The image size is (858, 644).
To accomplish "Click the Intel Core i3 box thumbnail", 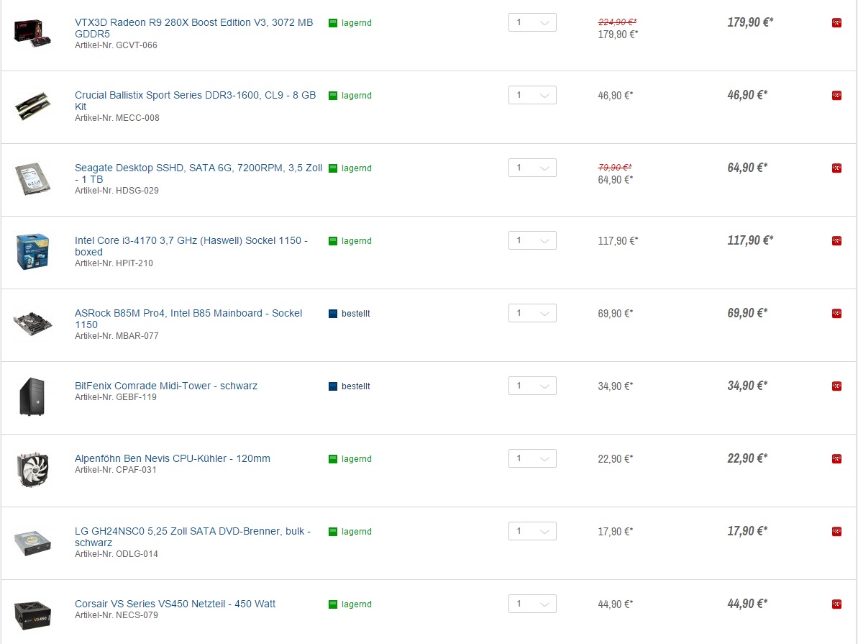I will tap(33, 251).
